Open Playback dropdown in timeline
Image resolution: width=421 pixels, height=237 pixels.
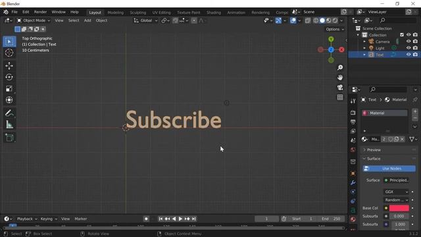click(27, 219)
